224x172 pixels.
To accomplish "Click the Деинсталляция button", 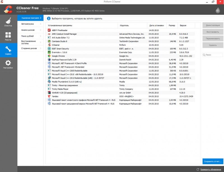I will pos(213,25).
